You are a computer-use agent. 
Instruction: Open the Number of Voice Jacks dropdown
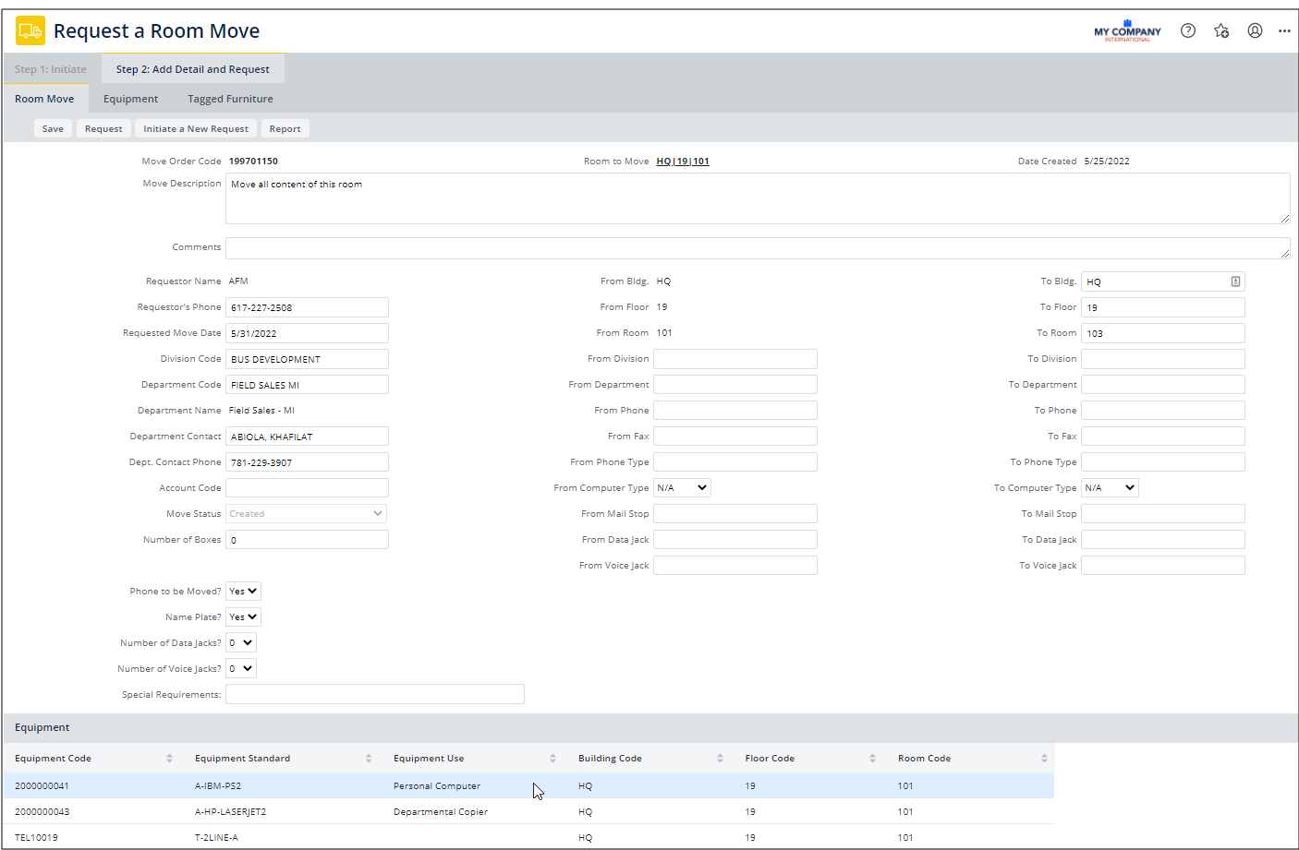pyautogui.click(x=240, y=669)
